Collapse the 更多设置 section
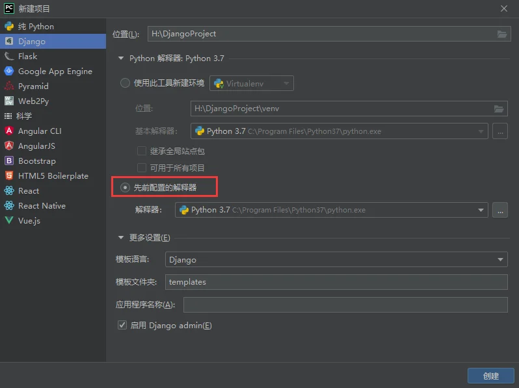This screenshot has width=519, height=388. [121, 237]
